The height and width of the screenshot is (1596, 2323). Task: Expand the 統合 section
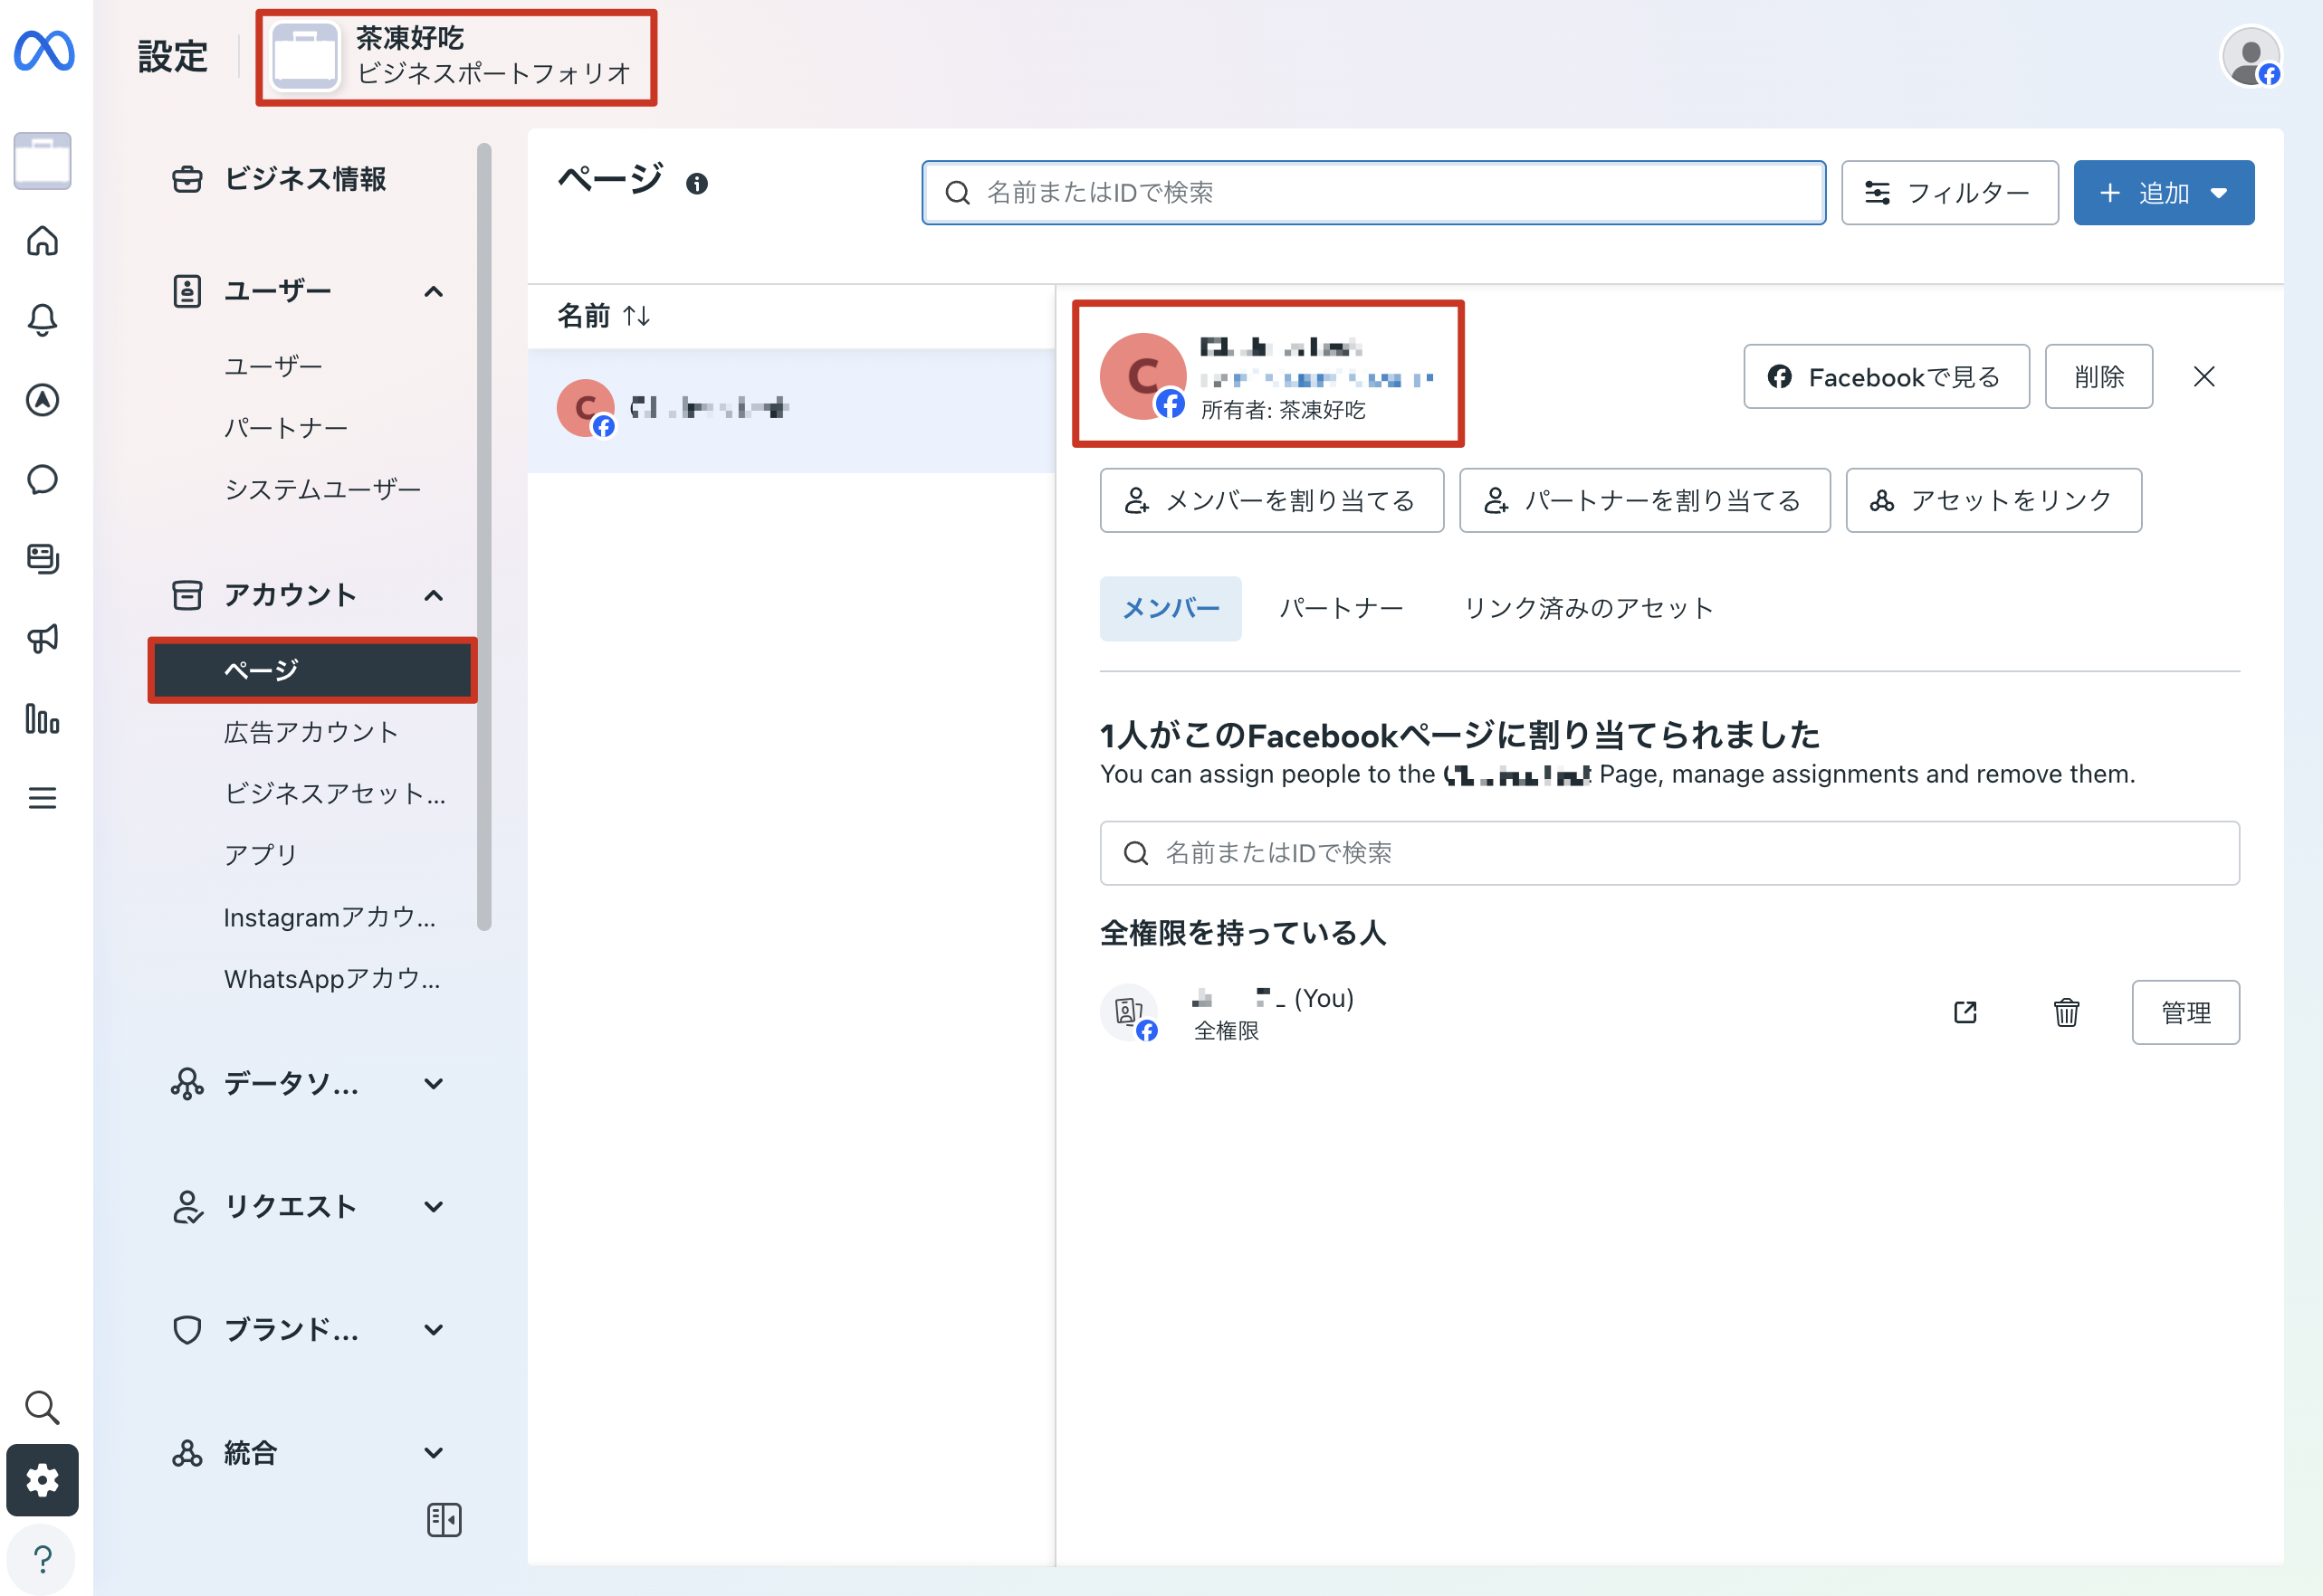point(434,1453)
